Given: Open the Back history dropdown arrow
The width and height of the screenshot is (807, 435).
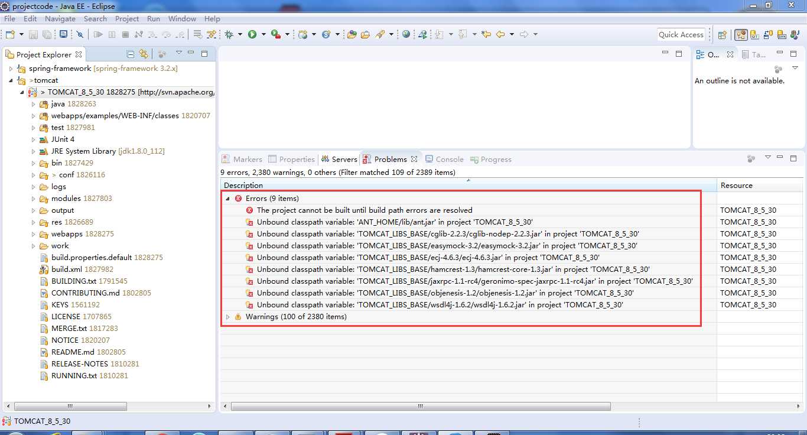Looking at the screenshot, I should (x=512, y=34).
